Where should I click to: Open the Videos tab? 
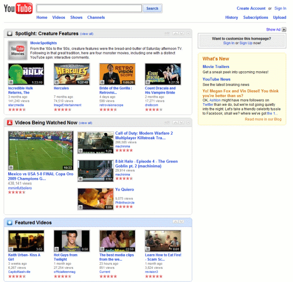pyautogui.click(x=59, y=17)
